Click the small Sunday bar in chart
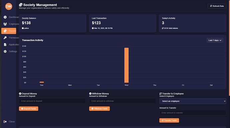 click(x=42, y=82)
